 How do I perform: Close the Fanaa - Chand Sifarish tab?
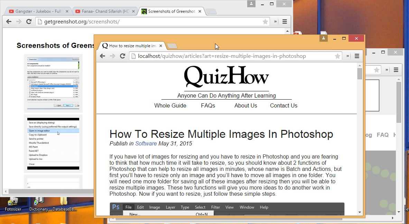133,11
